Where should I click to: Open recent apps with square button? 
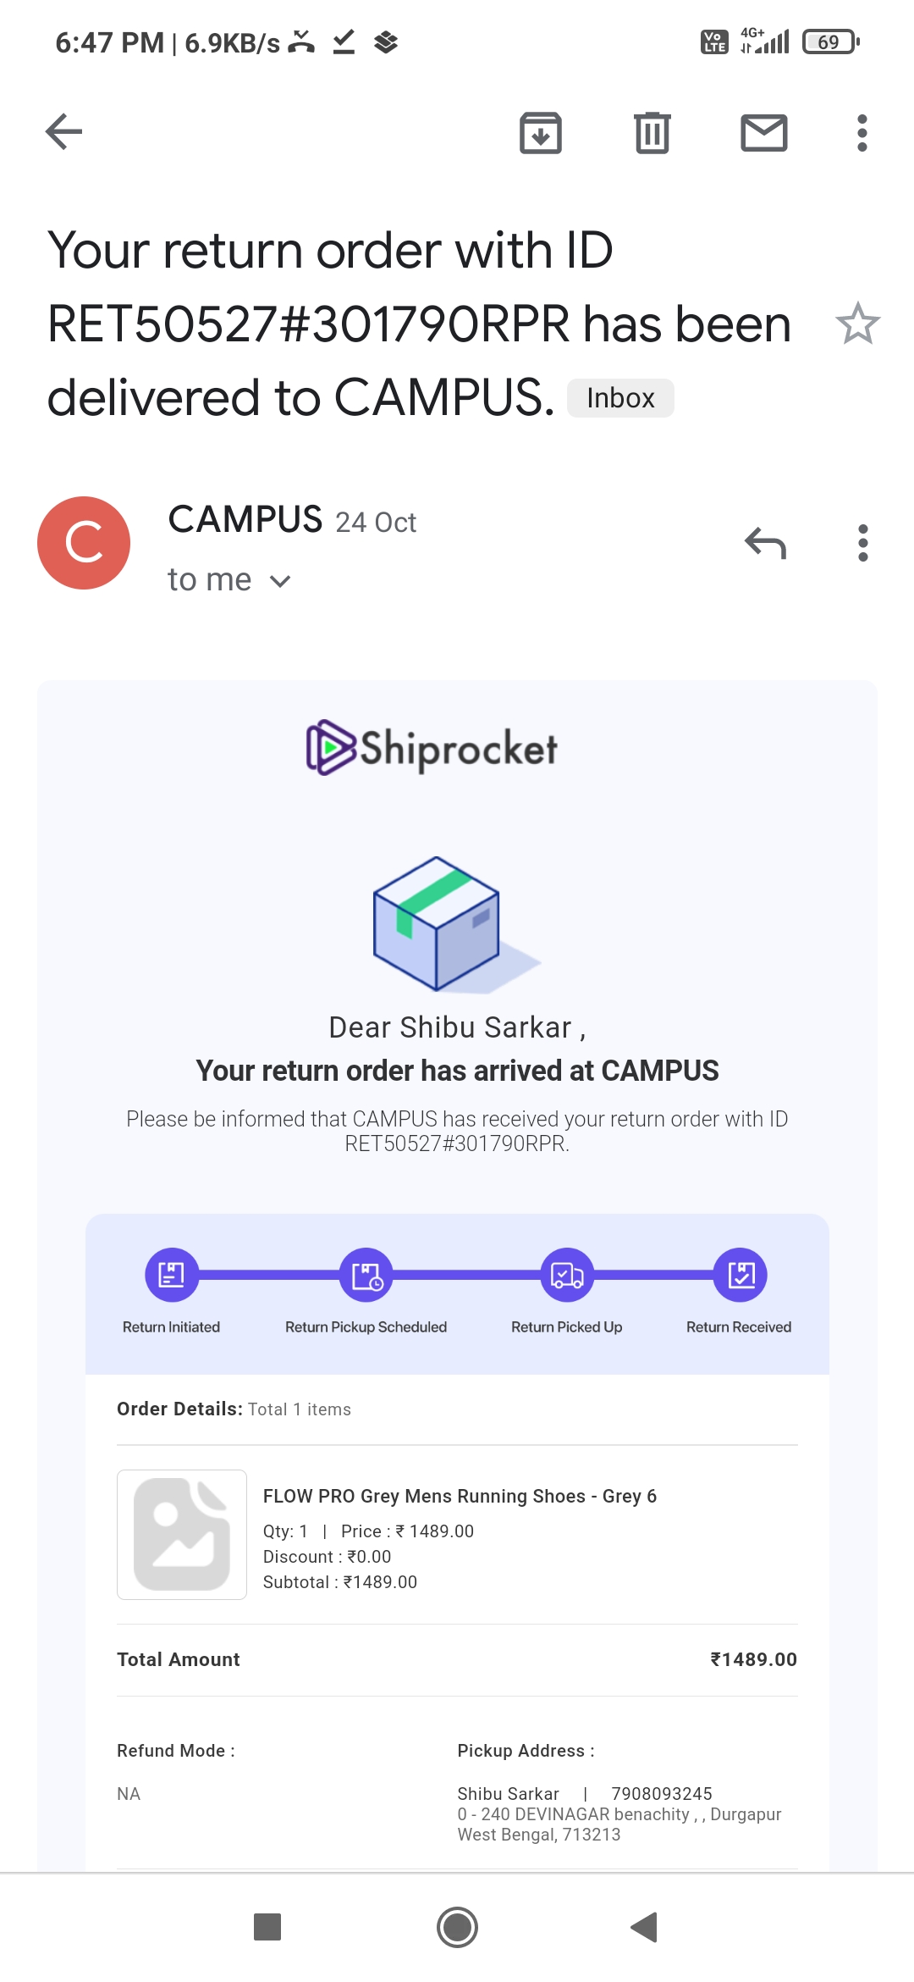coord(267,1927)
